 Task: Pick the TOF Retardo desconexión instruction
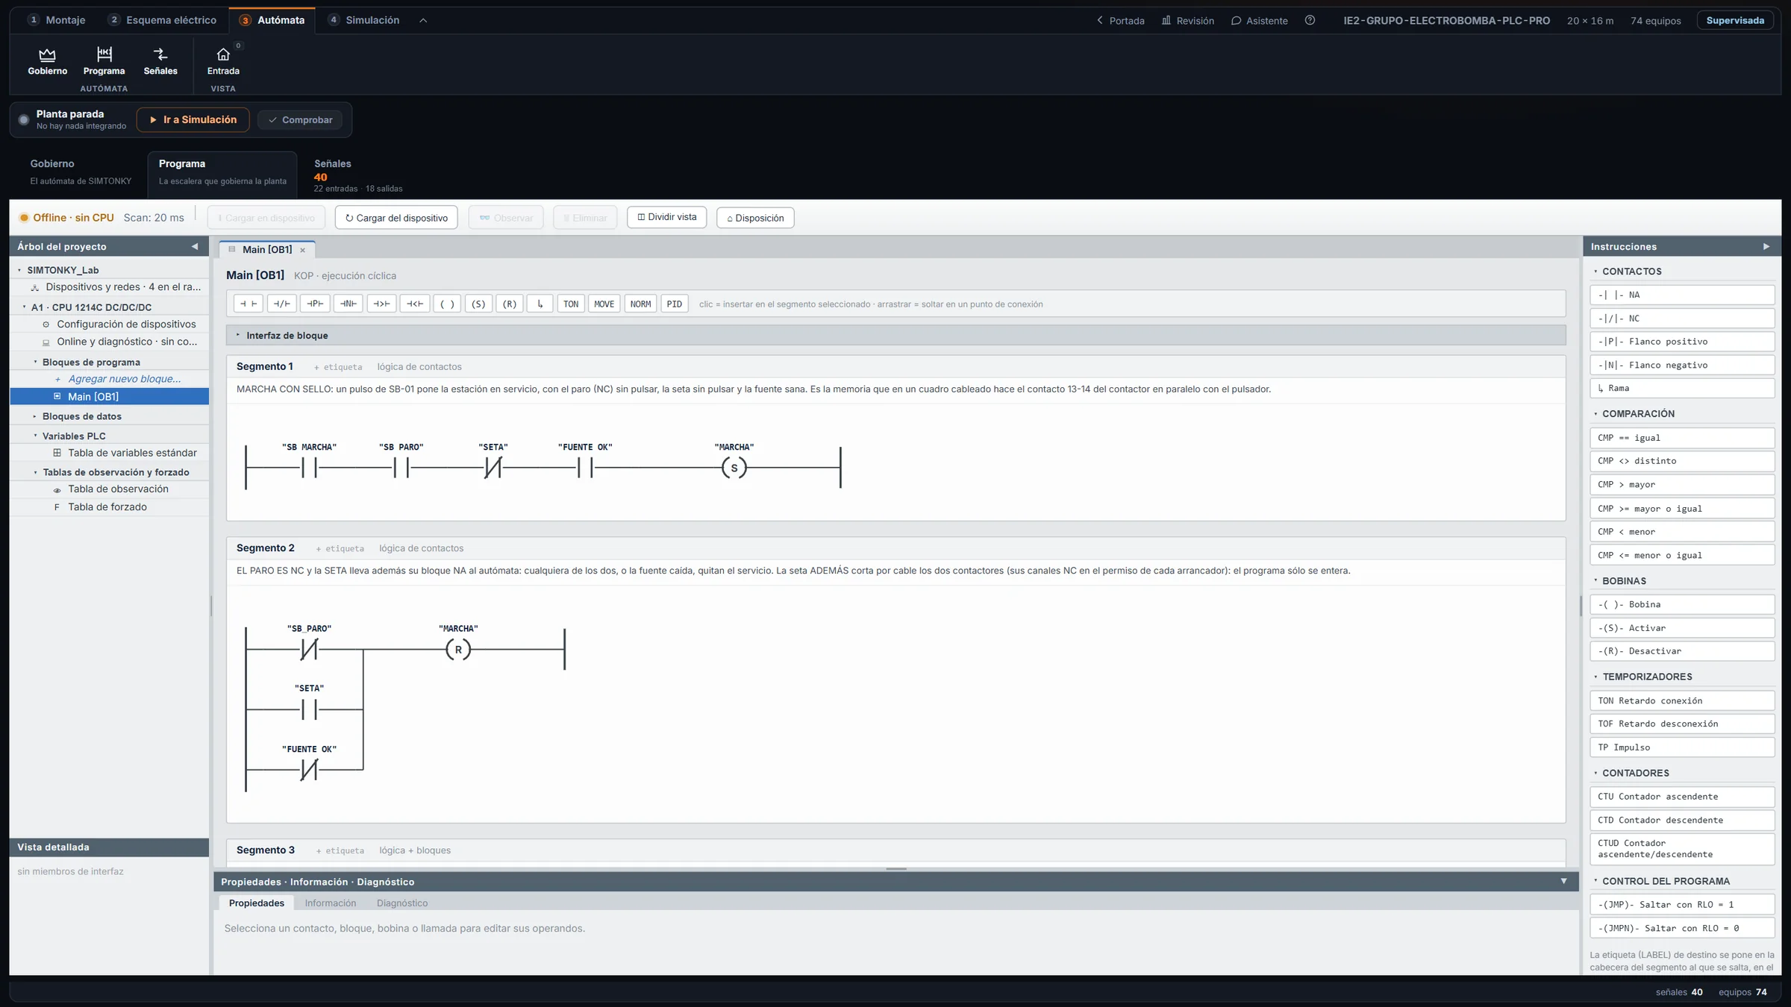coord(1681,724)
